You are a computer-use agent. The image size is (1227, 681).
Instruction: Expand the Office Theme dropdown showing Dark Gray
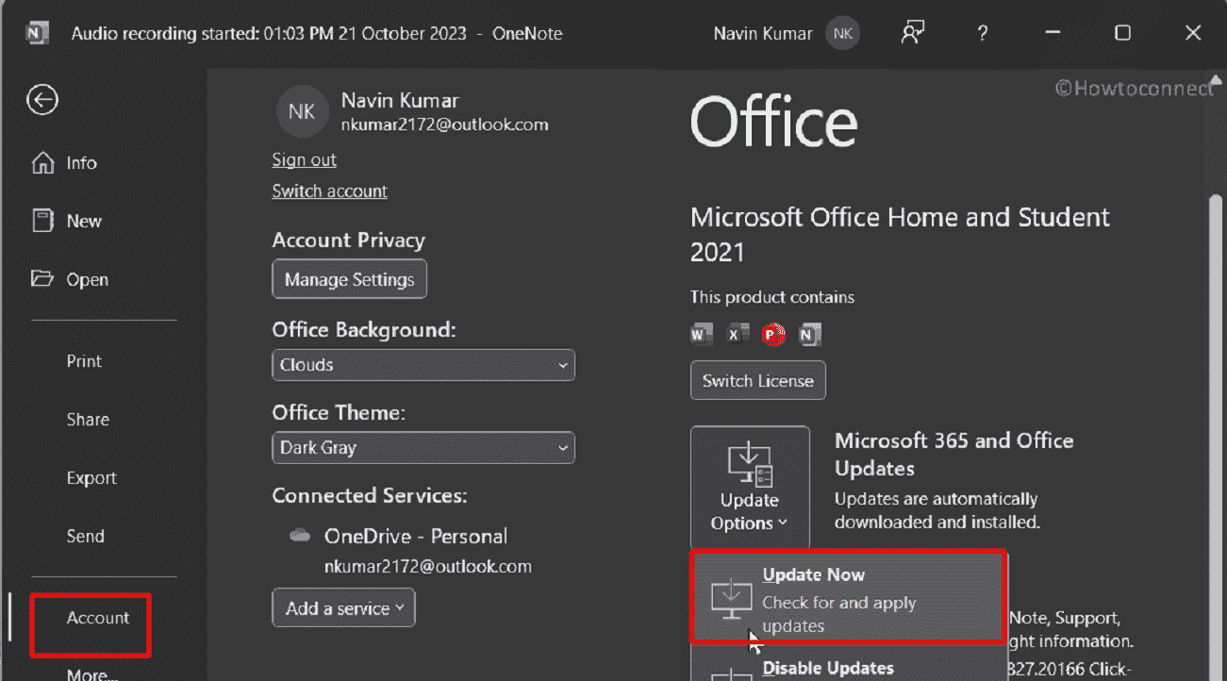pos(423,448)
